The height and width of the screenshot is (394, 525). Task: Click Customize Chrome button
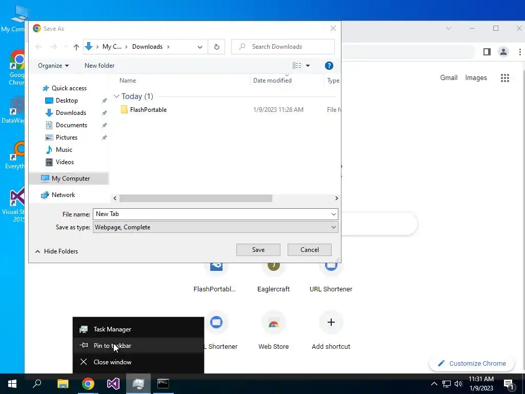[472, 364]
